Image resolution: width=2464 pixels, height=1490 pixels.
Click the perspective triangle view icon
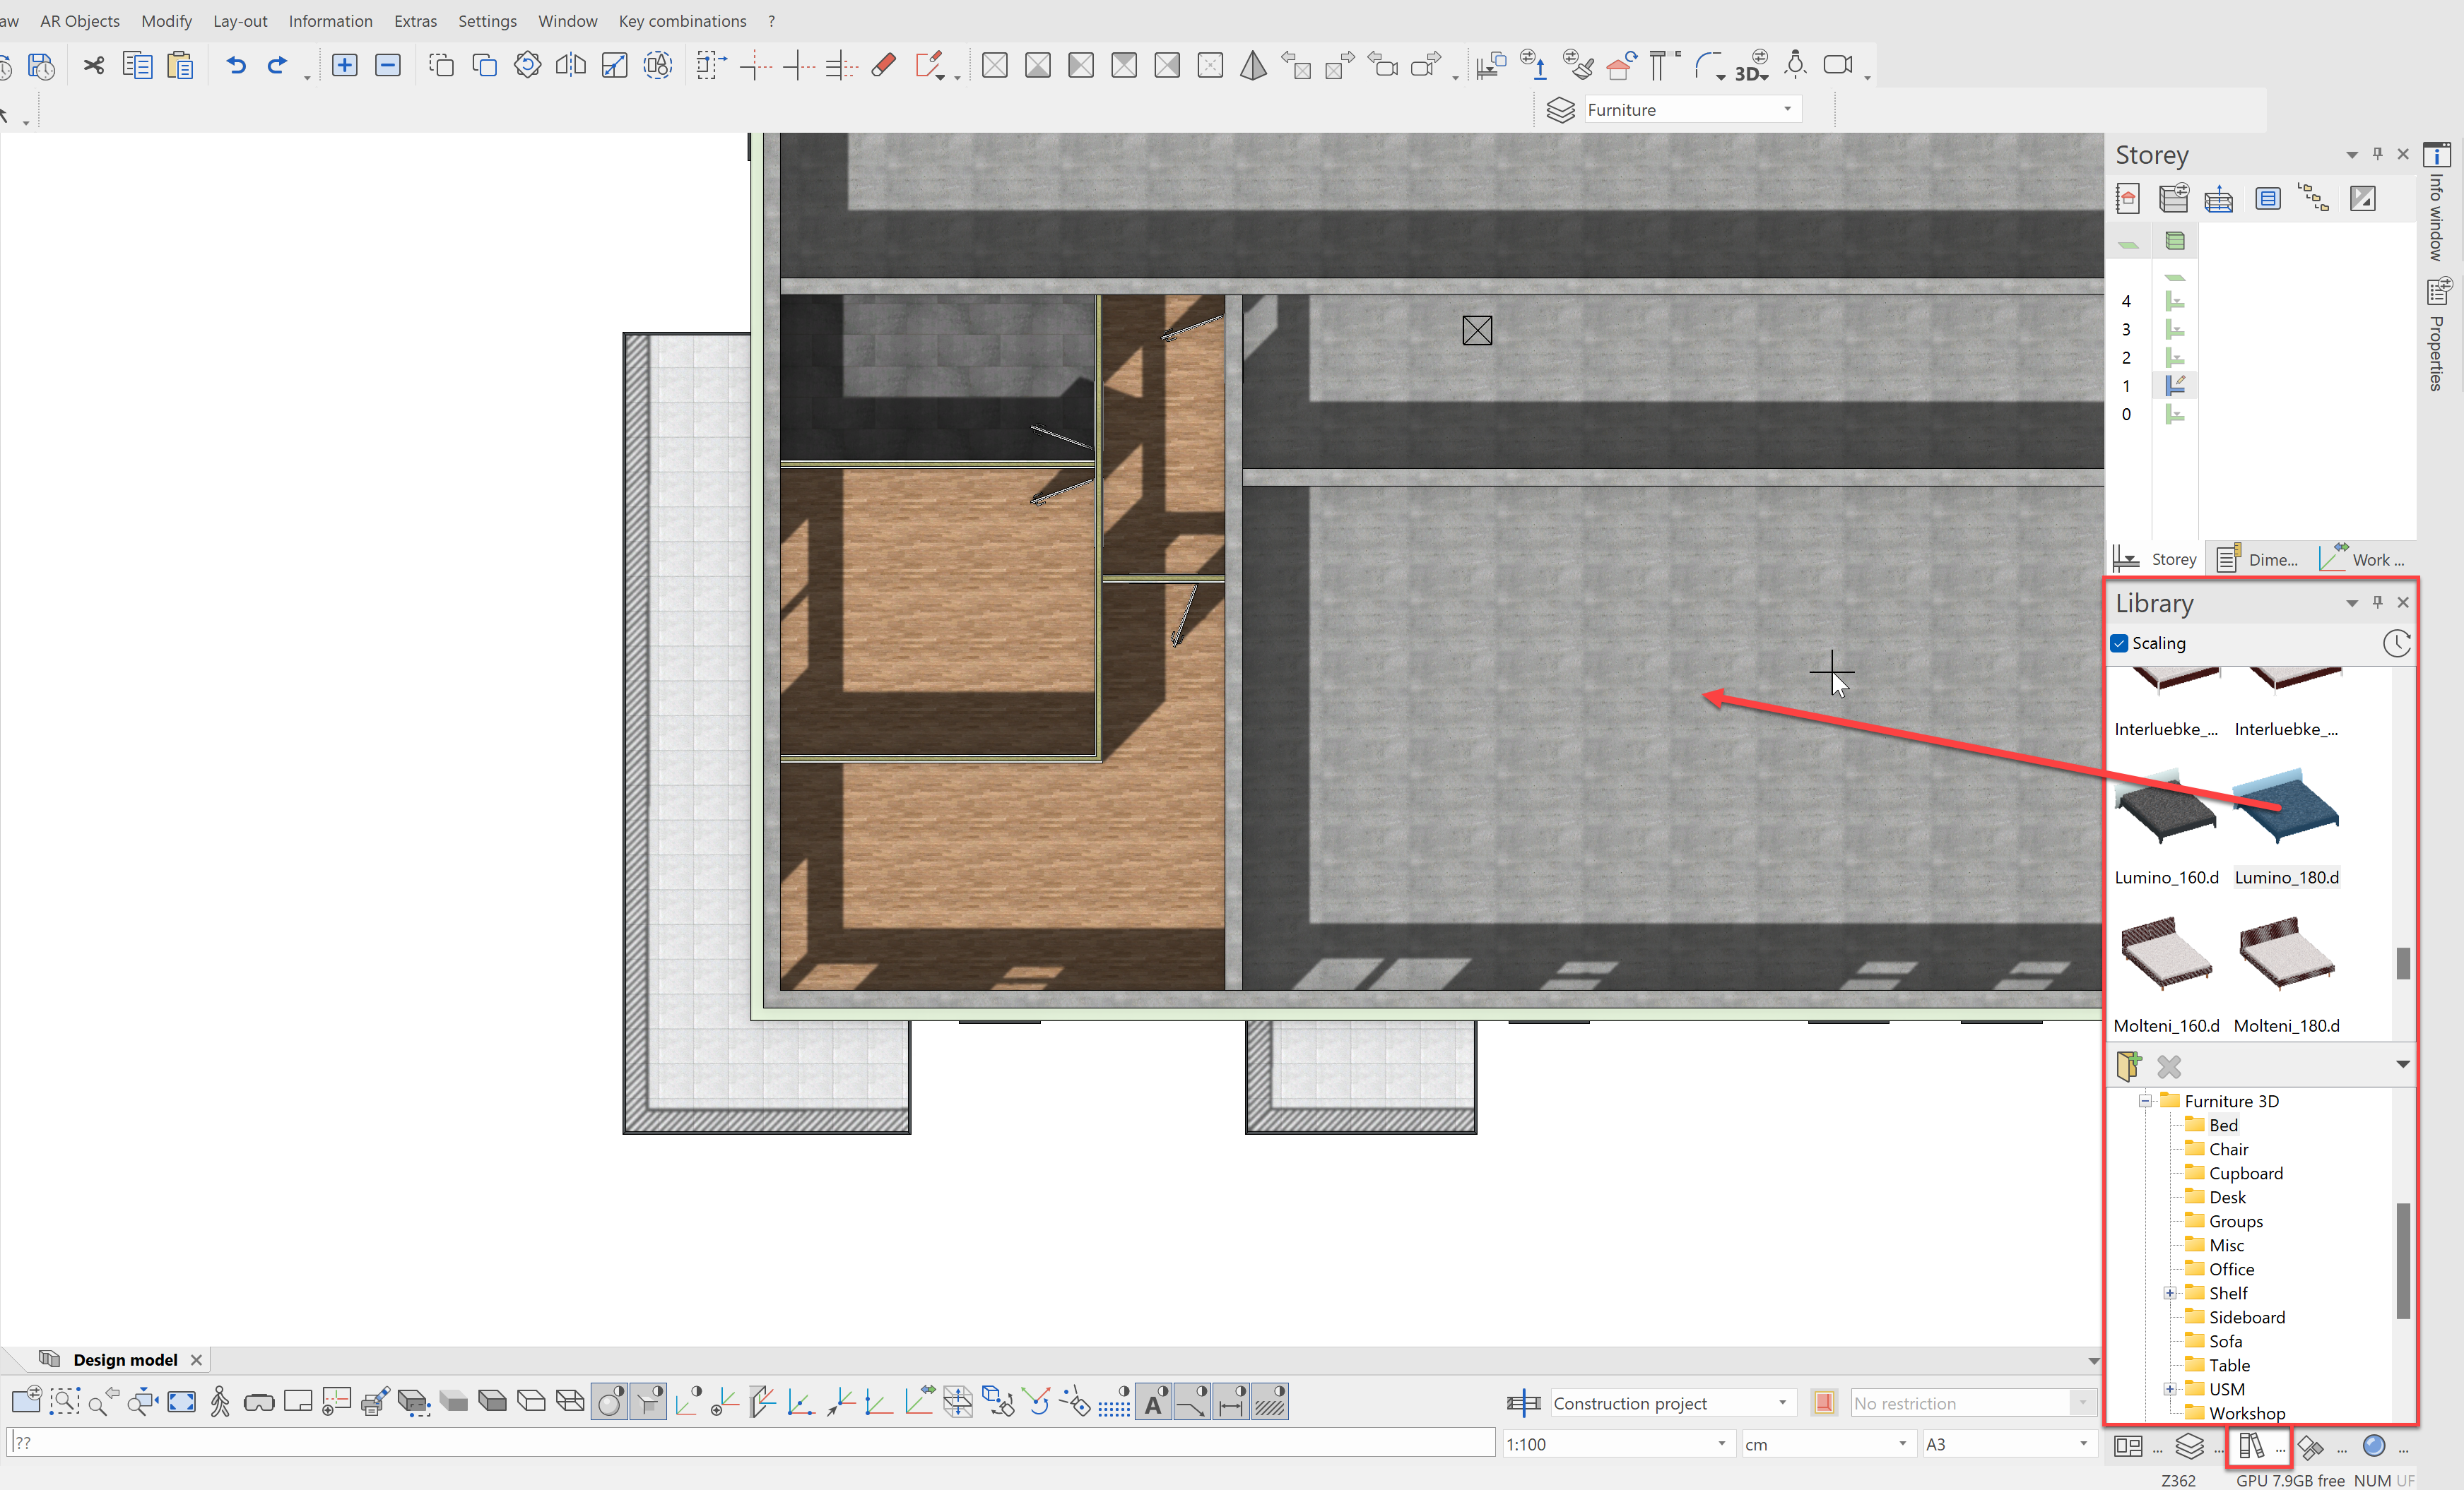click(x=1253, y=66)
